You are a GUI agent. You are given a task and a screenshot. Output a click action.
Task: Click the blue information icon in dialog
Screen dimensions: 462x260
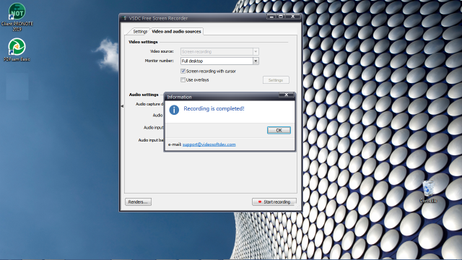coord(174,110)
